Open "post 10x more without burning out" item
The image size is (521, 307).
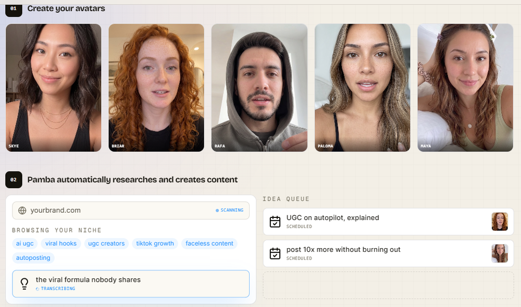[389, 253]
